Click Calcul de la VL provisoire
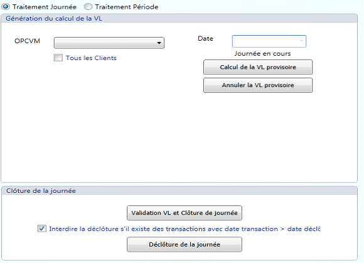 258,67
